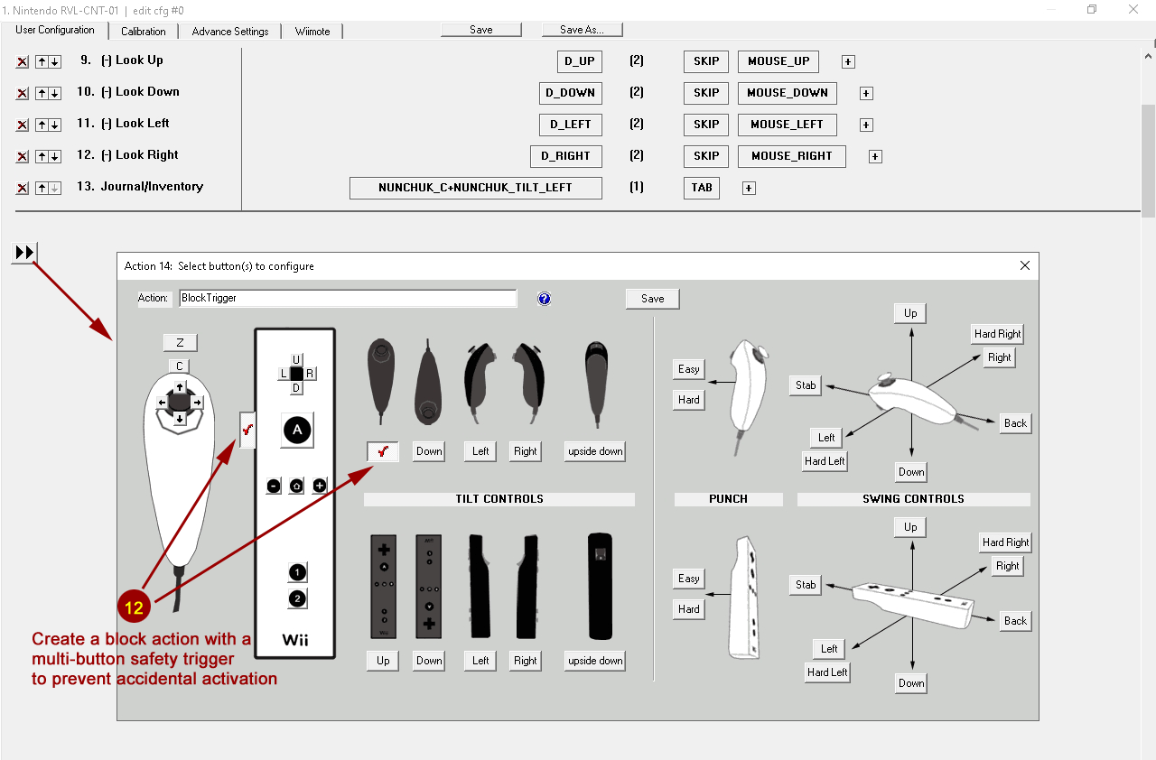Click the Save As... button
The height and width of the screenshot is (760, 1156).
pyautogui.click(x=582, y=30)
